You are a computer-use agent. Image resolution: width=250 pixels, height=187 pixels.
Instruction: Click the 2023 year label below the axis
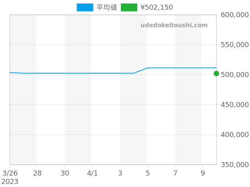point(10,182)
